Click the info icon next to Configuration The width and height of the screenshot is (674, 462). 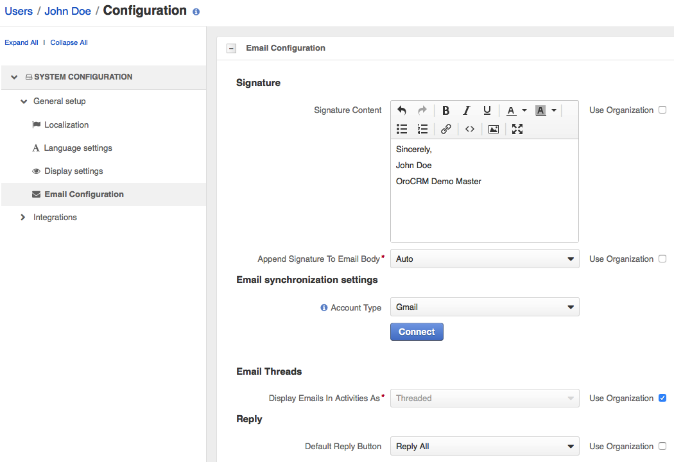tap(196, 12)
